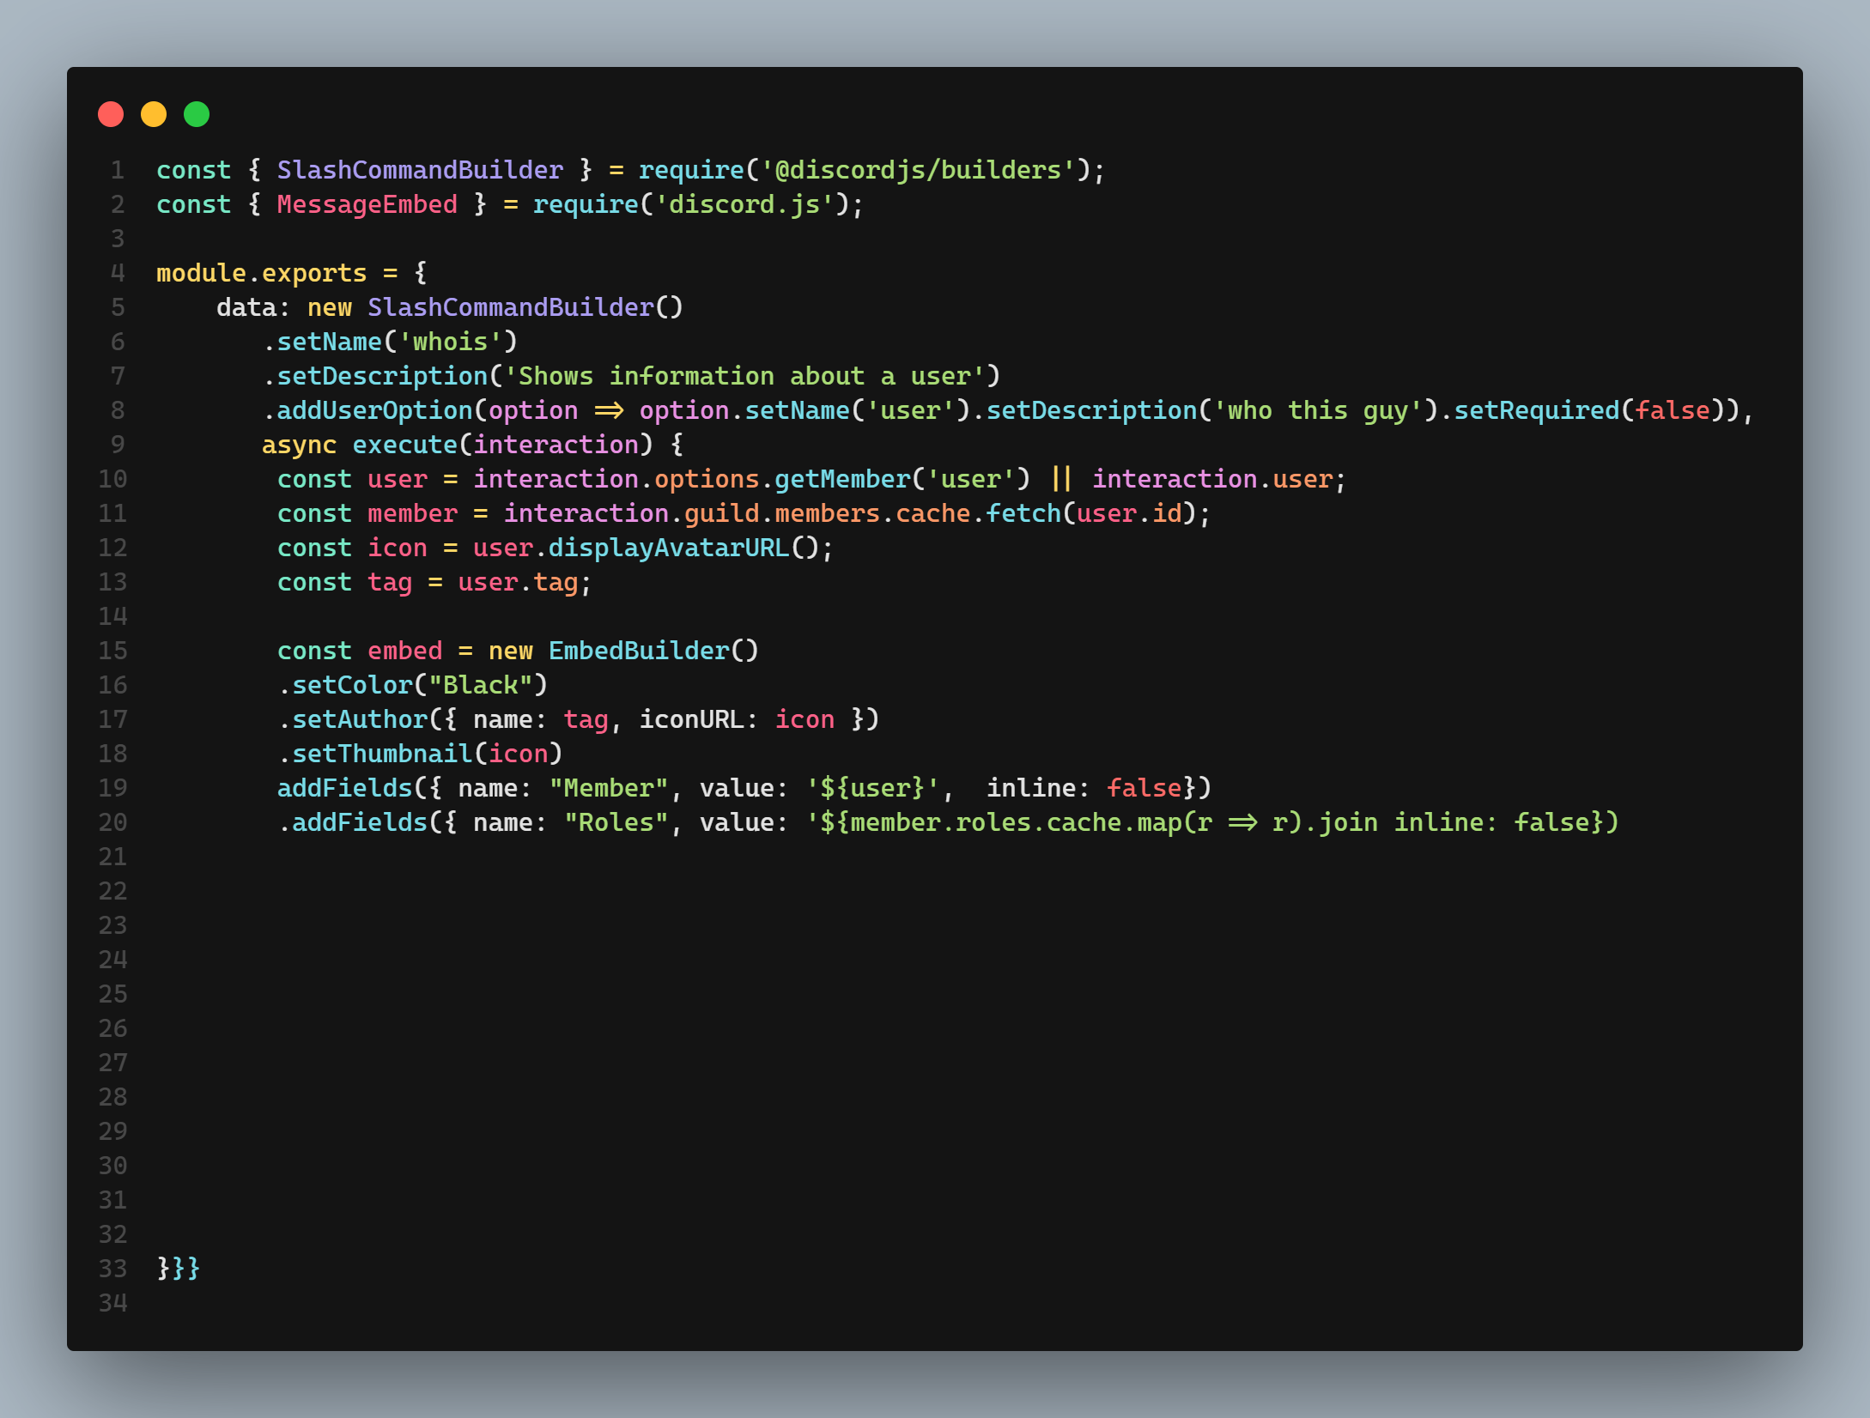Viewport: 1870px width, 1418px height.
Task: Click the red close dot
Action: tap(111, 114)
